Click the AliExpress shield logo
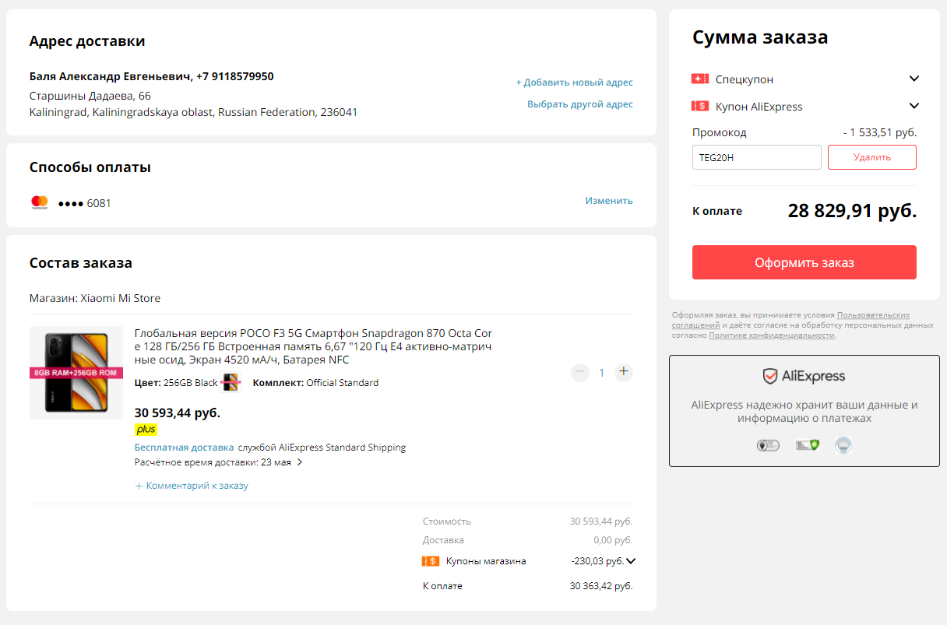The width and height of the screenshot is (947, 625). [x=770, y=377]
